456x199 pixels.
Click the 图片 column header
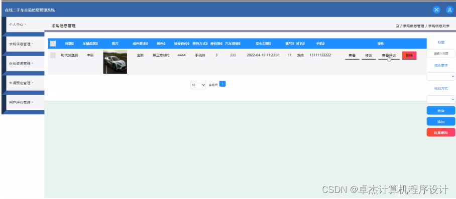tap(115, 44)
